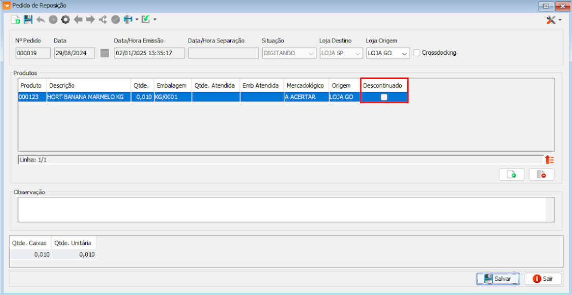Image resolution: width=572 pixels, height=295 pixels.
Task: Open dropdown arrow next to import icon
Action: point(155,20)
